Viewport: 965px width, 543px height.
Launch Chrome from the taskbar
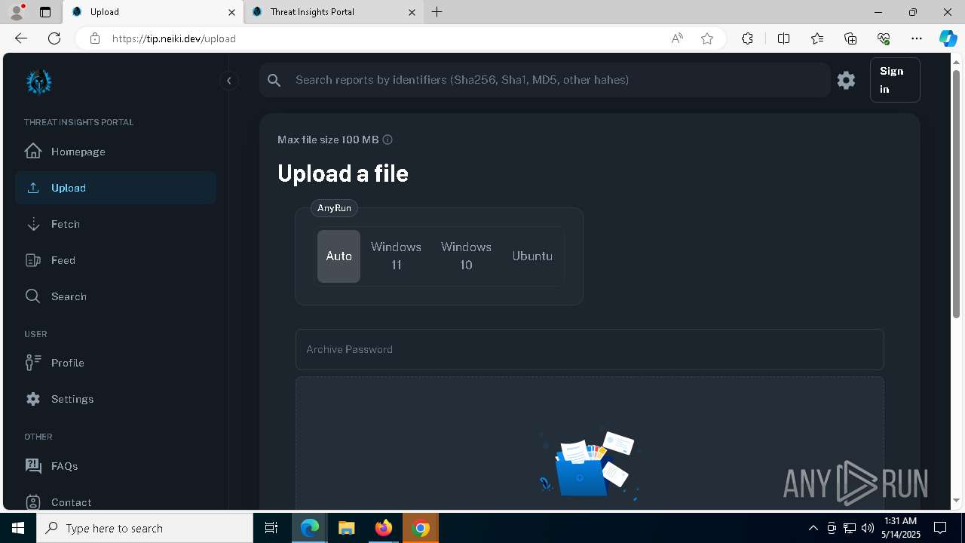421,528
